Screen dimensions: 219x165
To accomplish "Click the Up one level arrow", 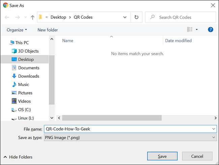I will [32, 17].
